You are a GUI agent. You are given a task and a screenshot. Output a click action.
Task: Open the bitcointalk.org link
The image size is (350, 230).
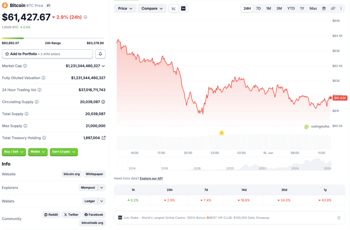pos(92,223)
